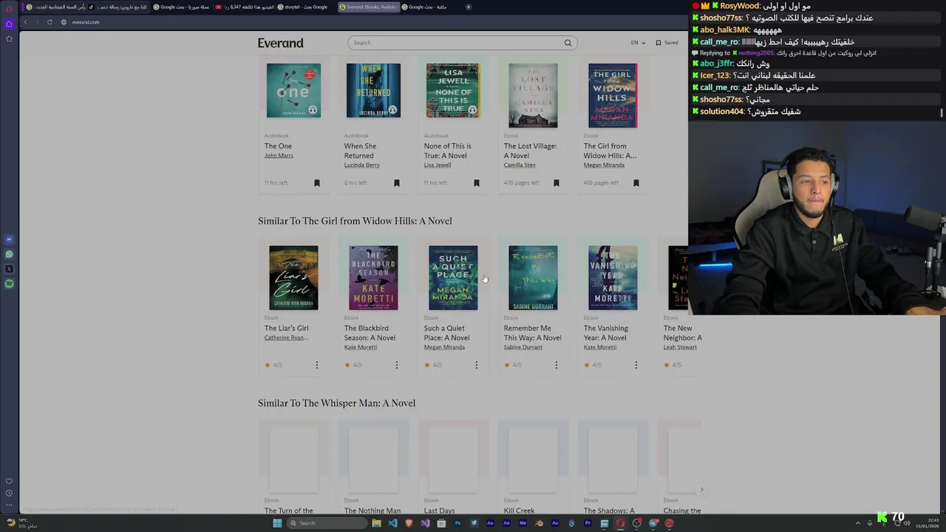Open options menu for The Liar's Girl
The width and height of the screenshot is (946, 532).
[x=317, y=365]
